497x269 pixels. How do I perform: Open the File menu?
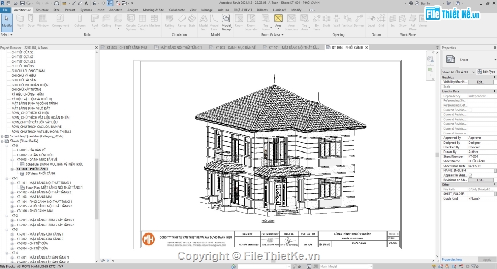5,10
